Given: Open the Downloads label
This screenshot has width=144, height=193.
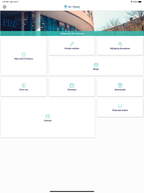Looking at the screenshot, I should pyautogui.click(x=120, y=90).
